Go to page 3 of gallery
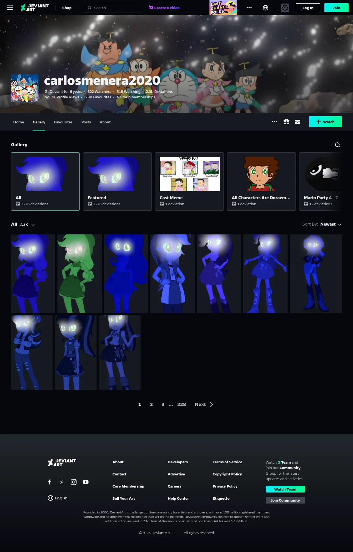This screenshot has height=552, width=353. click(x=163, y=404)
